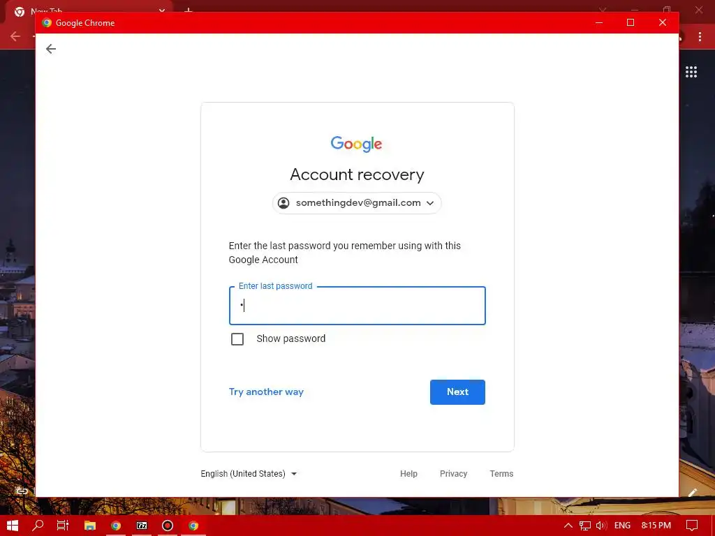715x536 pixels.
Task: Open network status tray icon
Action: [584, 526]
